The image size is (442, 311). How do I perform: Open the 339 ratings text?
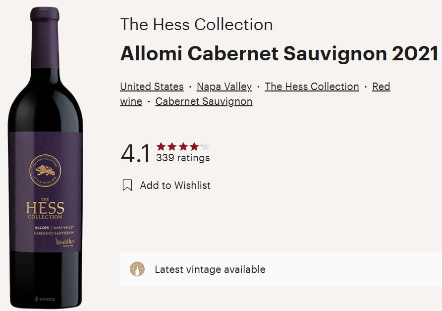[183, 158]
